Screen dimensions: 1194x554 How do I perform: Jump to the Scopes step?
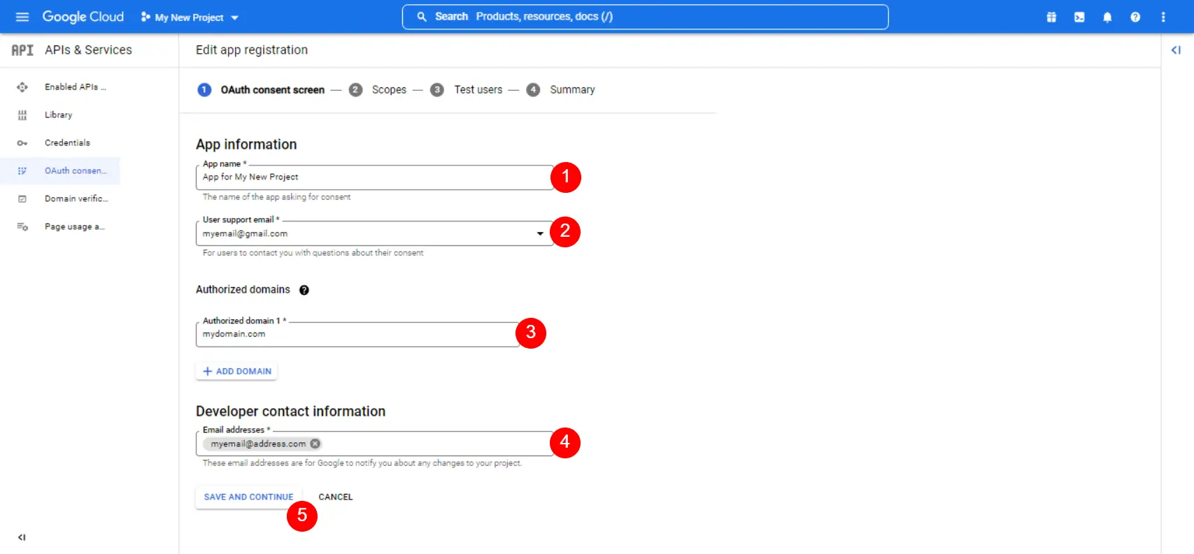coord(388,89)
